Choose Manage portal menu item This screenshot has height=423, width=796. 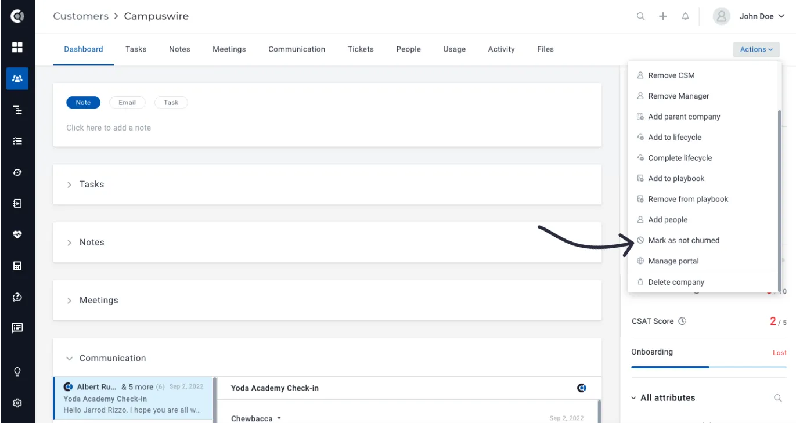703,261
